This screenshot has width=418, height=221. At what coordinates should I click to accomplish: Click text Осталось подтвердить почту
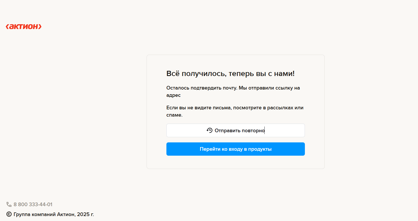pos(202,88)
